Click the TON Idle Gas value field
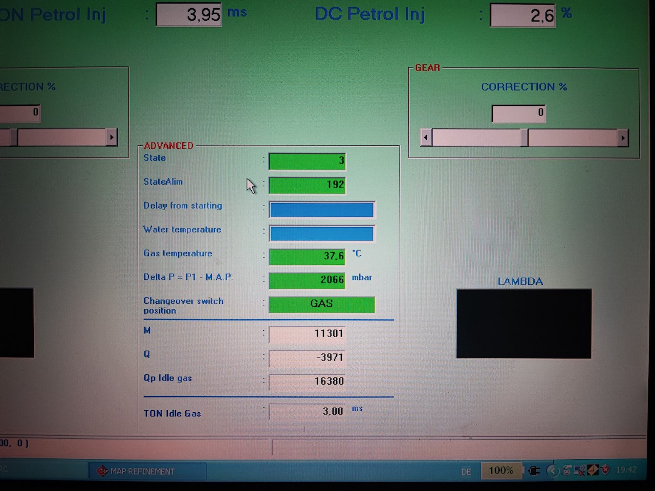655x491 pixels. (x=307, y=411)
